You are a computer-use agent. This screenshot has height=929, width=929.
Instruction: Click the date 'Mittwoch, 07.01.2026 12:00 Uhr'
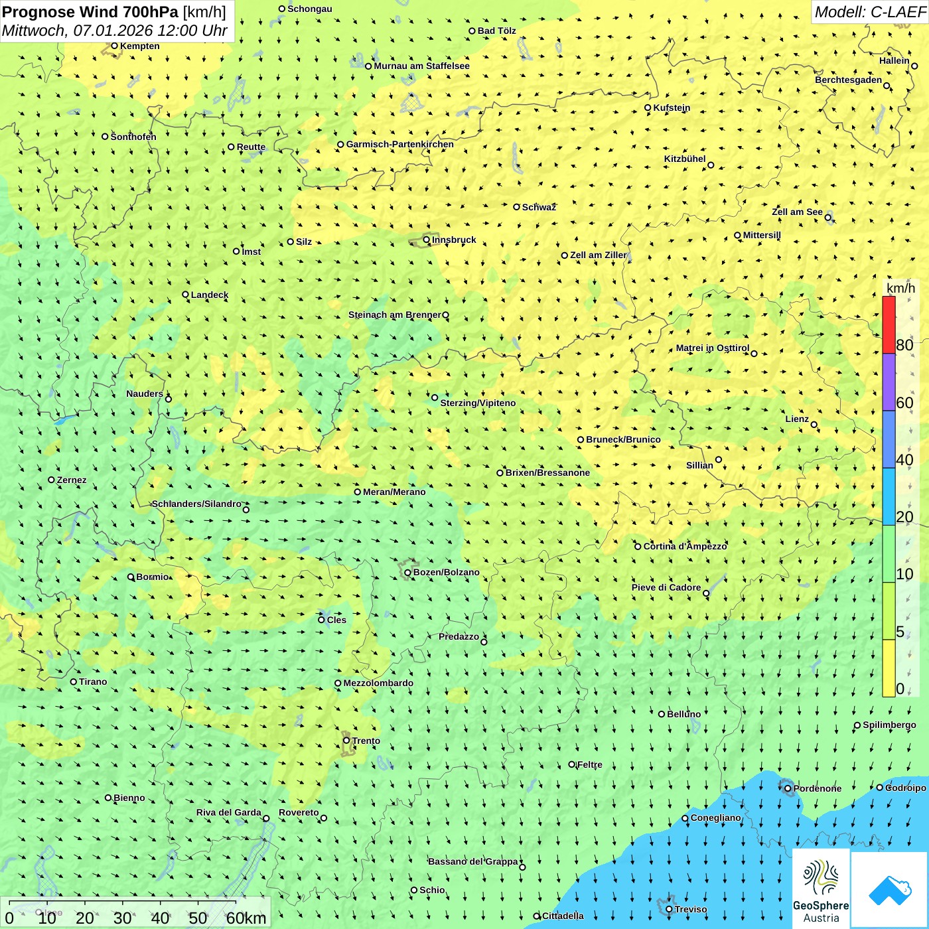115,31
